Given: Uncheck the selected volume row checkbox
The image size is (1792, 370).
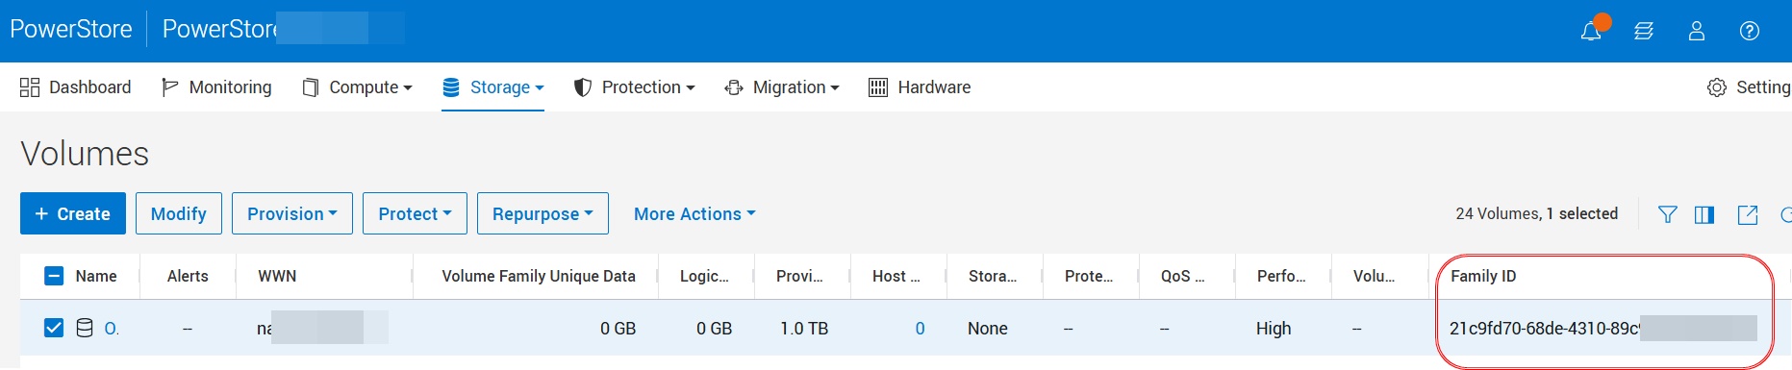Looking at the screenshot, I should point(54,328).
